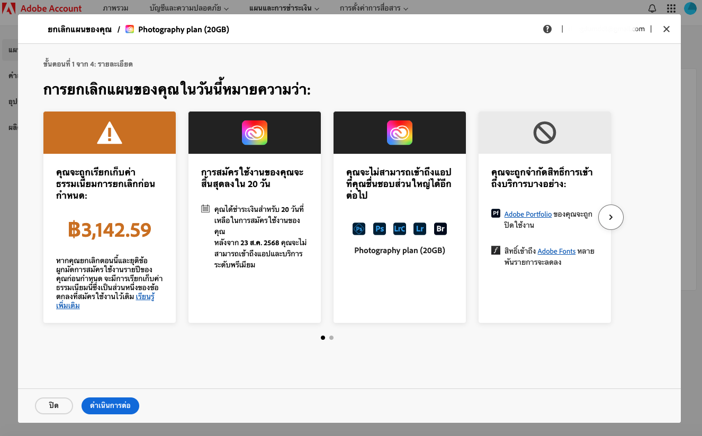Click the Photoshop Ps app icon
Screen dimensions: 702x436
[380, 228]
